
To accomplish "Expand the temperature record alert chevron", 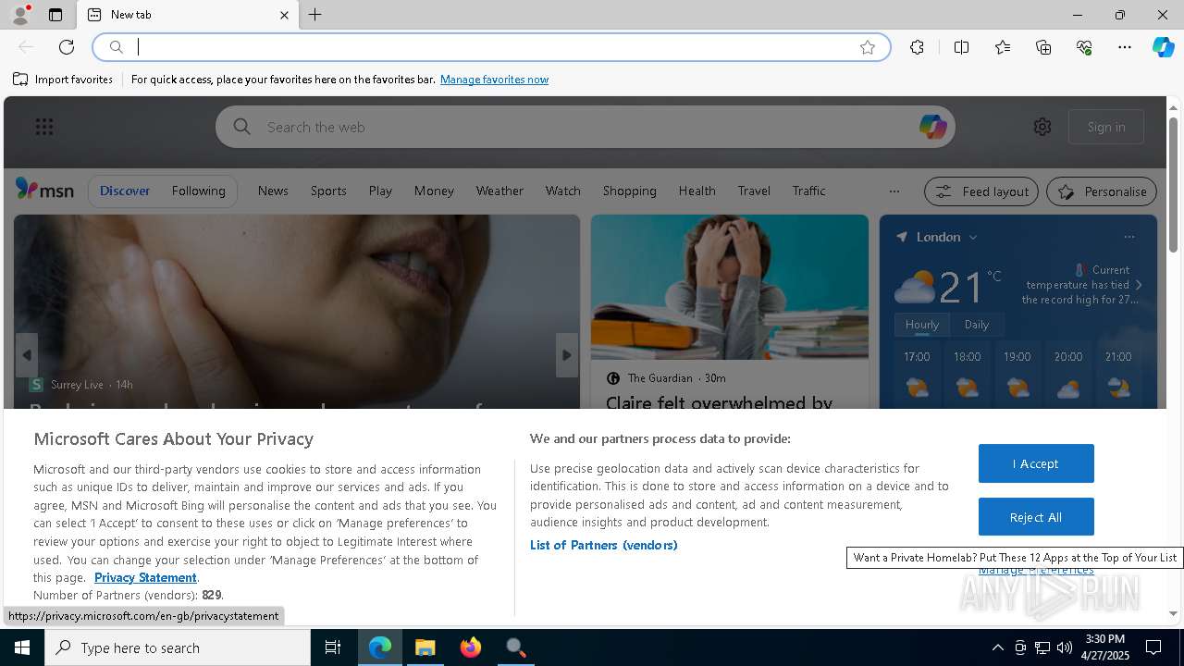I will tap(1139, 285).
